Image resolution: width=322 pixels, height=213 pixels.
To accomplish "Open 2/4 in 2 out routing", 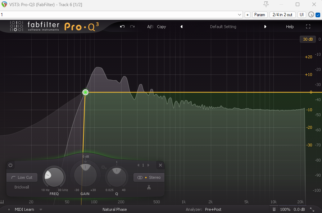I will point(282,15).
